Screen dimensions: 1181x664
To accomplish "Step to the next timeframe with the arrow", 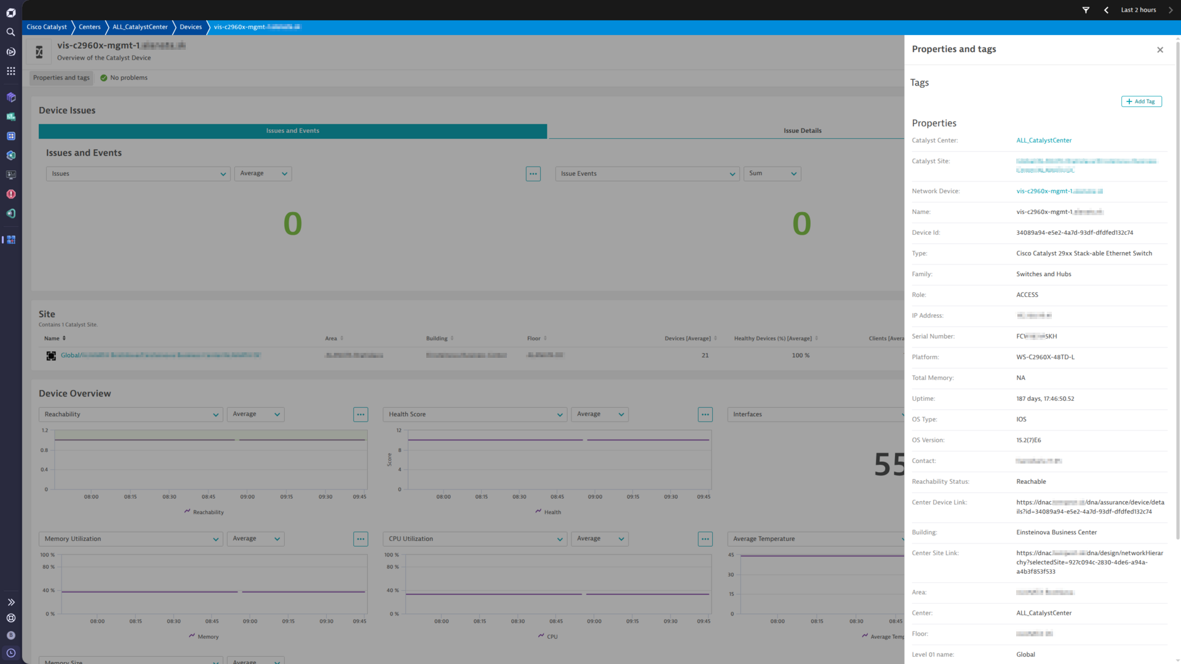I will click(1171, 10).
